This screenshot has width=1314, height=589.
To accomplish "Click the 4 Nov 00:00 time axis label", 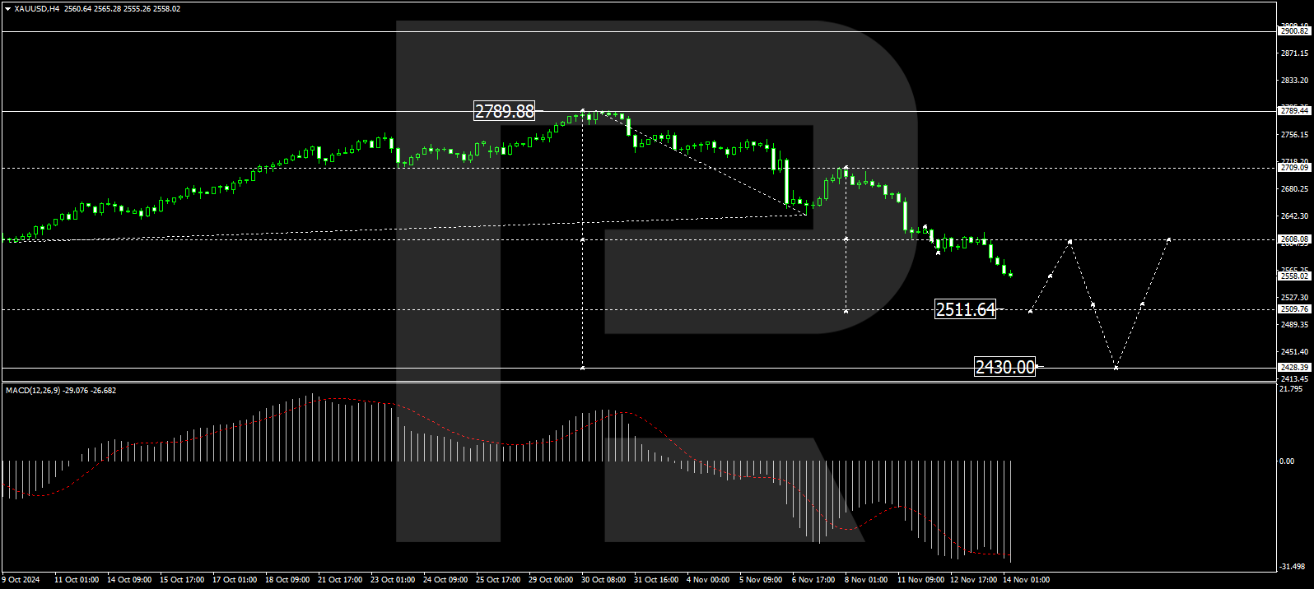I will [x=708, y=580].
